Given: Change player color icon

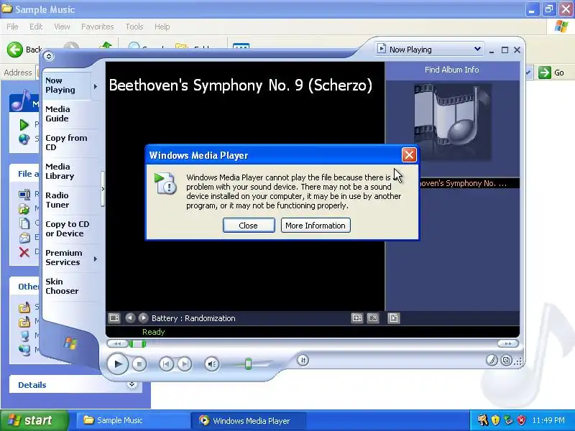Looking at the screenshot, I should coord(492,361).
